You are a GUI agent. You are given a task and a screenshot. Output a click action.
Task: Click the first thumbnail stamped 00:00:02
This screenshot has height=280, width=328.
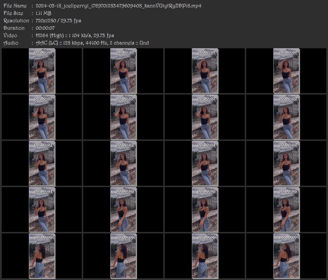pos(42,117)
